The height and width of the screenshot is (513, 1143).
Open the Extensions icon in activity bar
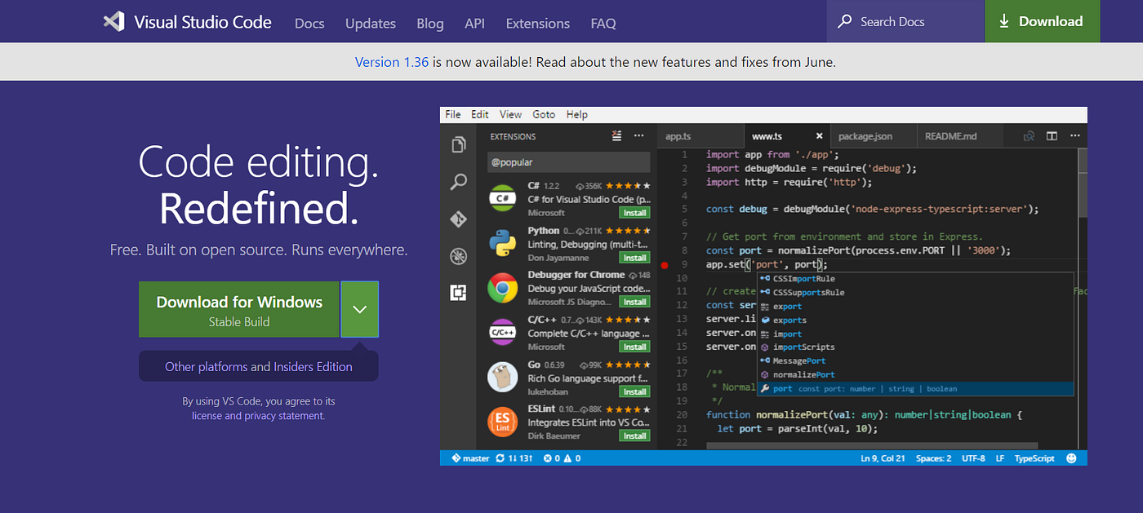coord(458,294)
